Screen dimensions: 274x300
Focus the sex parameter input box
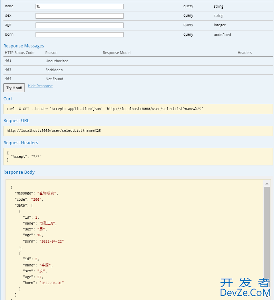(79, 16)
